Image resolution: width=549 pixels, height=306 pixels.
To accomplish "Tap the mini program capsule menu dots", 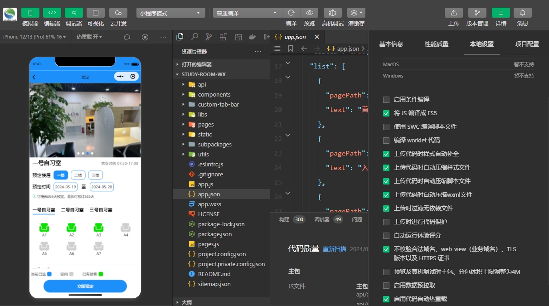I will coord(120,77).
